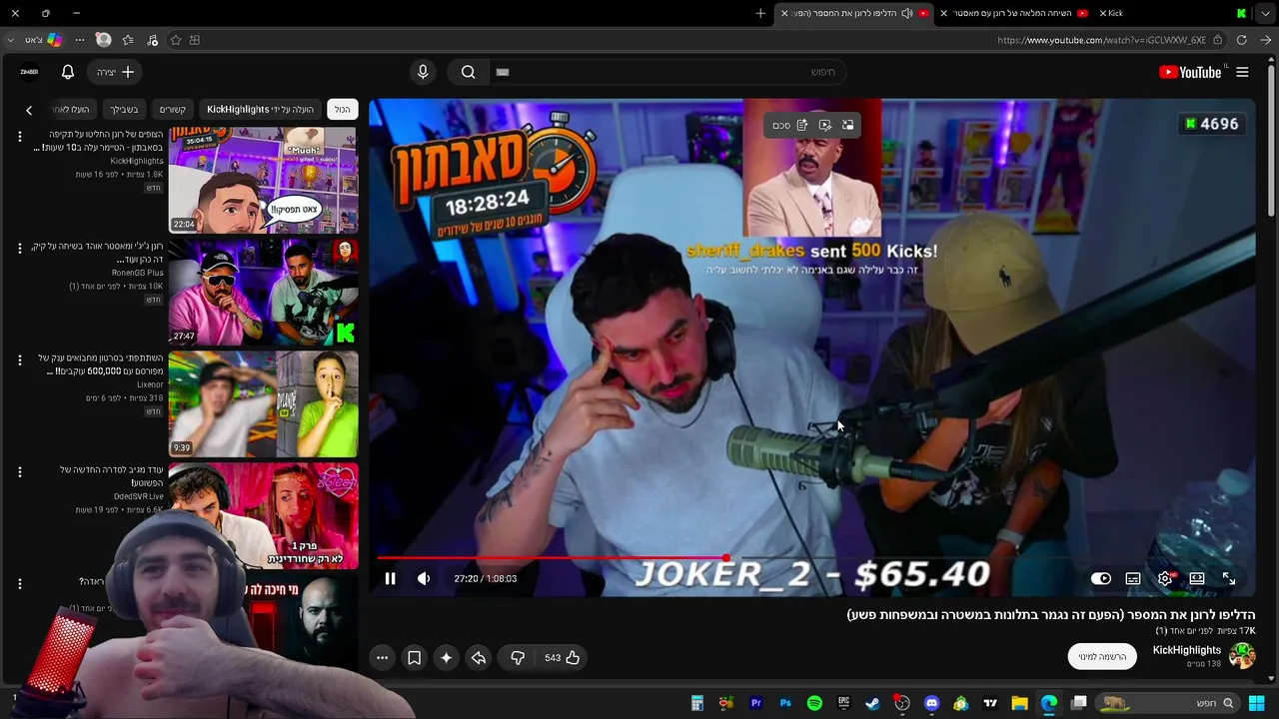Open the sidebar thumbnail with 22:04 duration
Image resolution: width=1279 pixels, height=719 pixels.
click(263, 180)
